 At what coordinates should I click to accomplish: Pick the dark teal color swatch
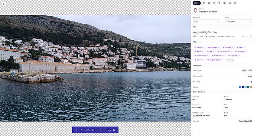pyautogui.click(x=248, y=87)
